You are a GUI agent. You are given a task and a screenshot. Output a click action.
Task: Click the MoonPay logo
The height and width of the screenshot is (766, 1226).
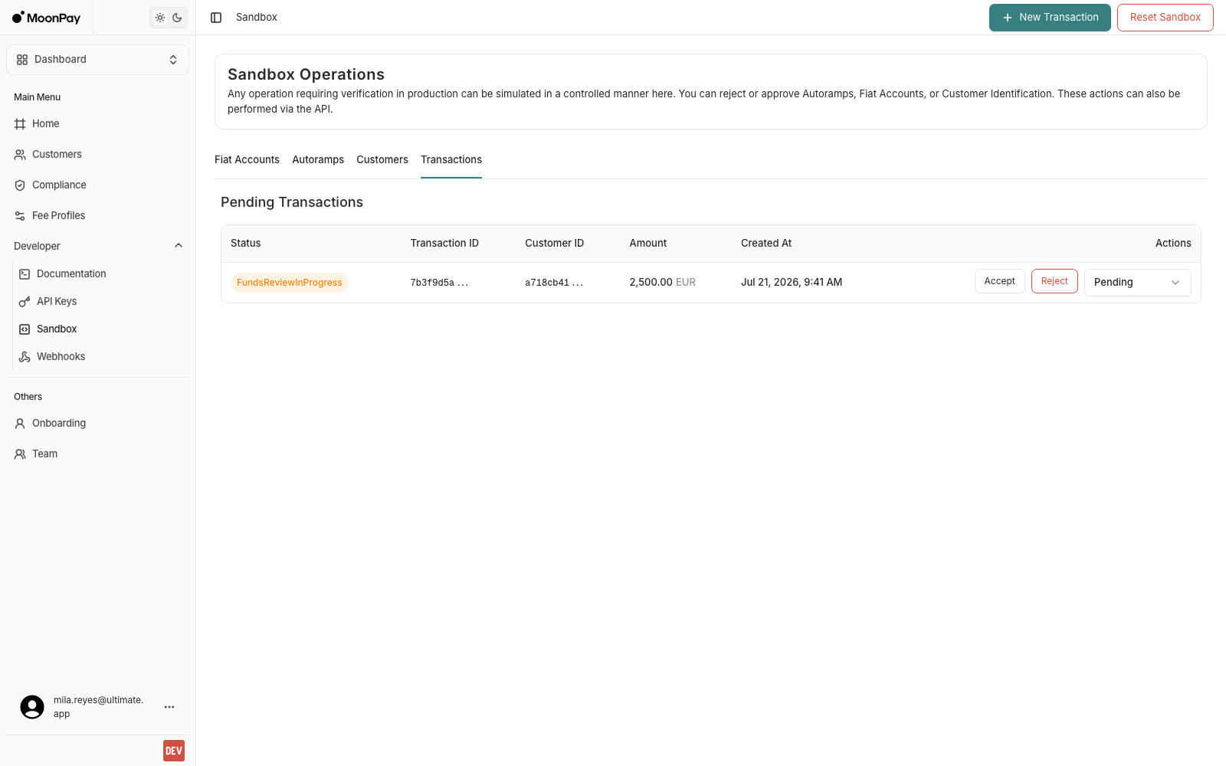[46, 18]
